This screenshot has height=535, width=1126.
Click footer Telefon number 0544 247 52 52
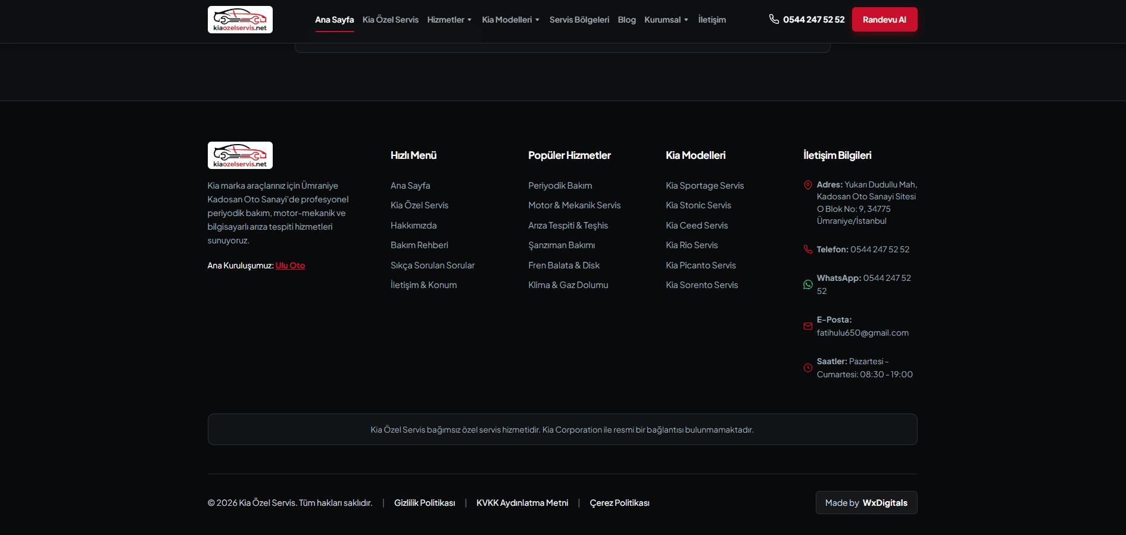(x=880, y=249)
